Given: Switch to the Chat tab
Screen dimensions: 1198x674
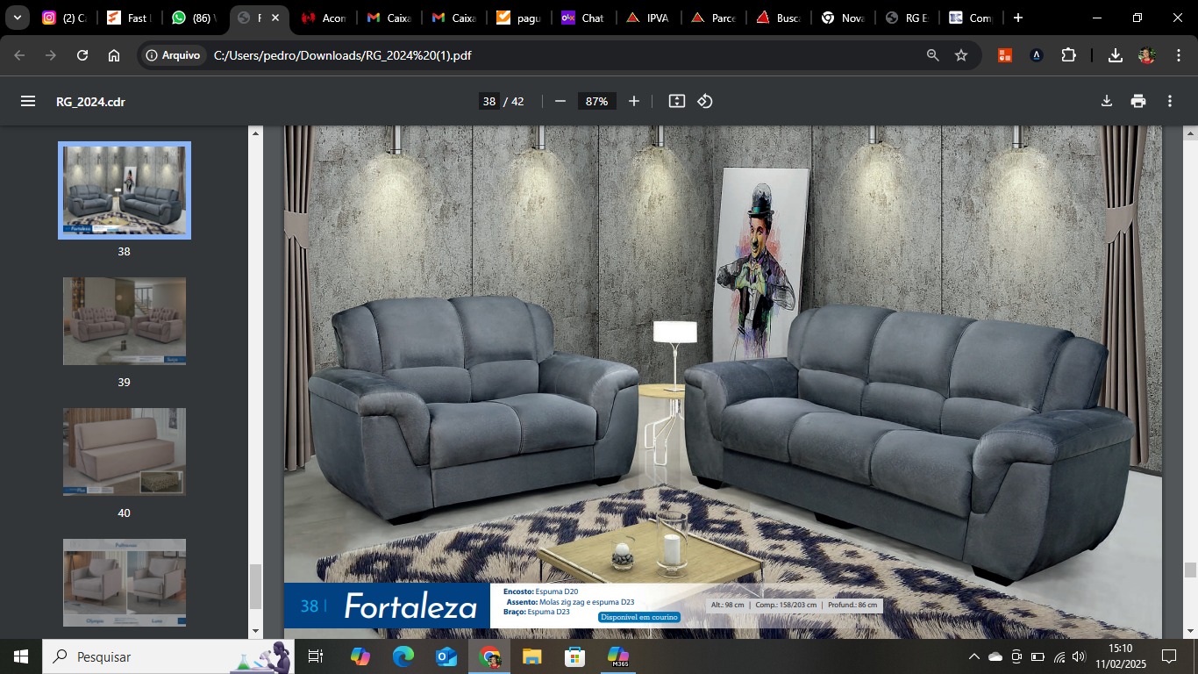Looking at the screenshot, I should [x=584, y=18].
